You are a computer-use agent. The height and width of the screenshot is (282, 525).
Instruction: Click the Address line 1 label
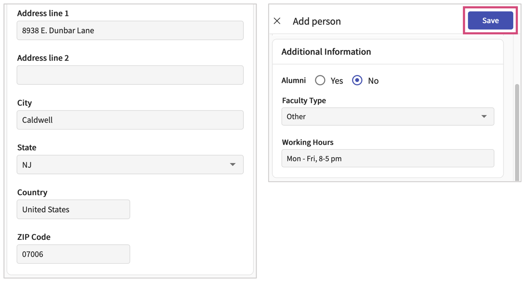(43, 13)
